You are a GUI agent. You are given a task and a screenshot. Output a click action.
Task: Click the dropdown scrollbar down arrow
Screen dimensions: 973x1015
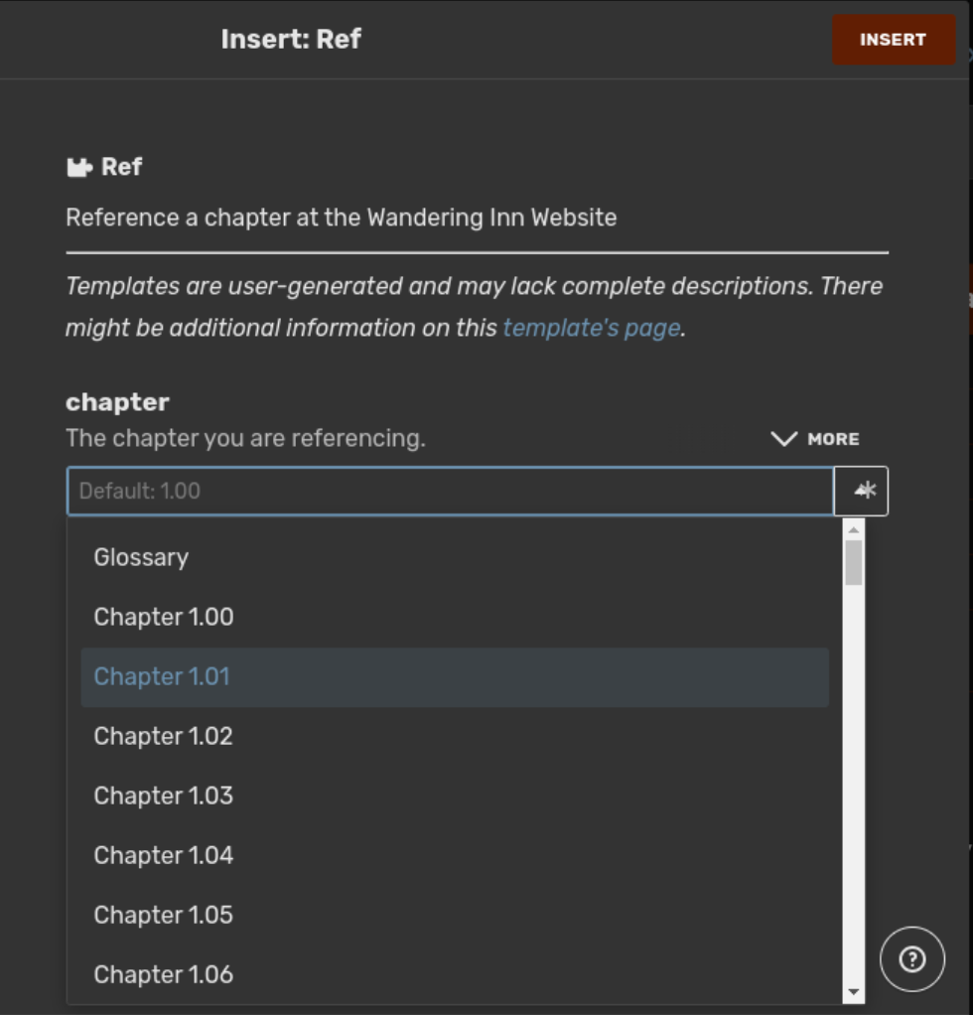pos(853,992)
